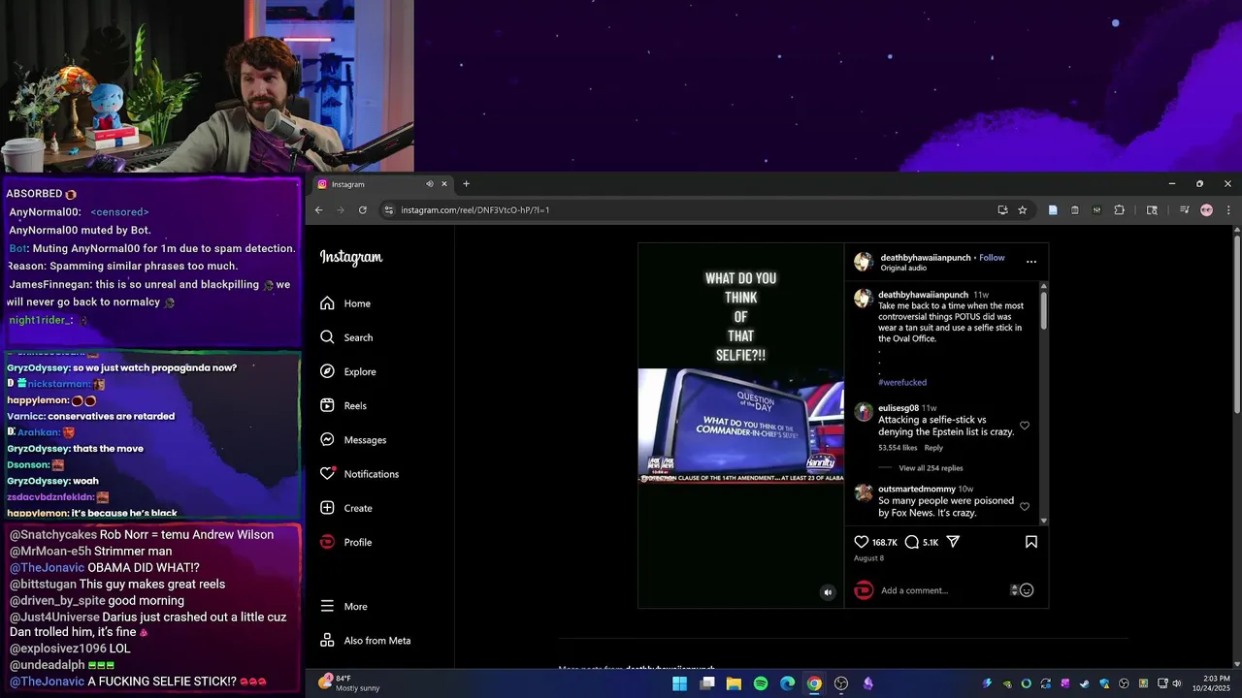Click the address bar URL
The image size is (1242, 698).
click(x=475, y=209)
